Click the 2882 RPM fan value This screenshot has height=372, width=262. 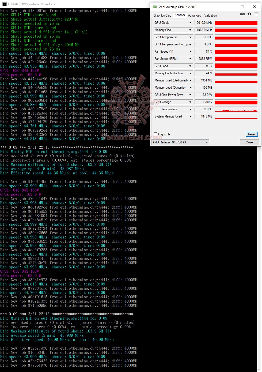[204, 59]
